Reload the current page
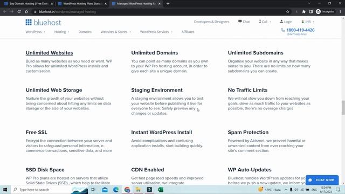This screenshot has width=345, height=194. click(19, 12)
